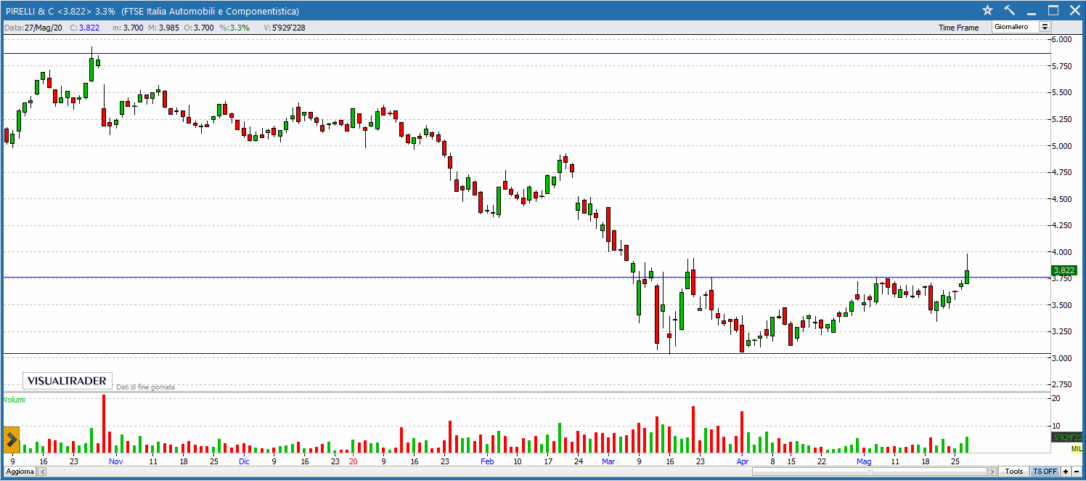
Task: Click the minus zoom button at bottom right
Action: [x=1077, y=472]
